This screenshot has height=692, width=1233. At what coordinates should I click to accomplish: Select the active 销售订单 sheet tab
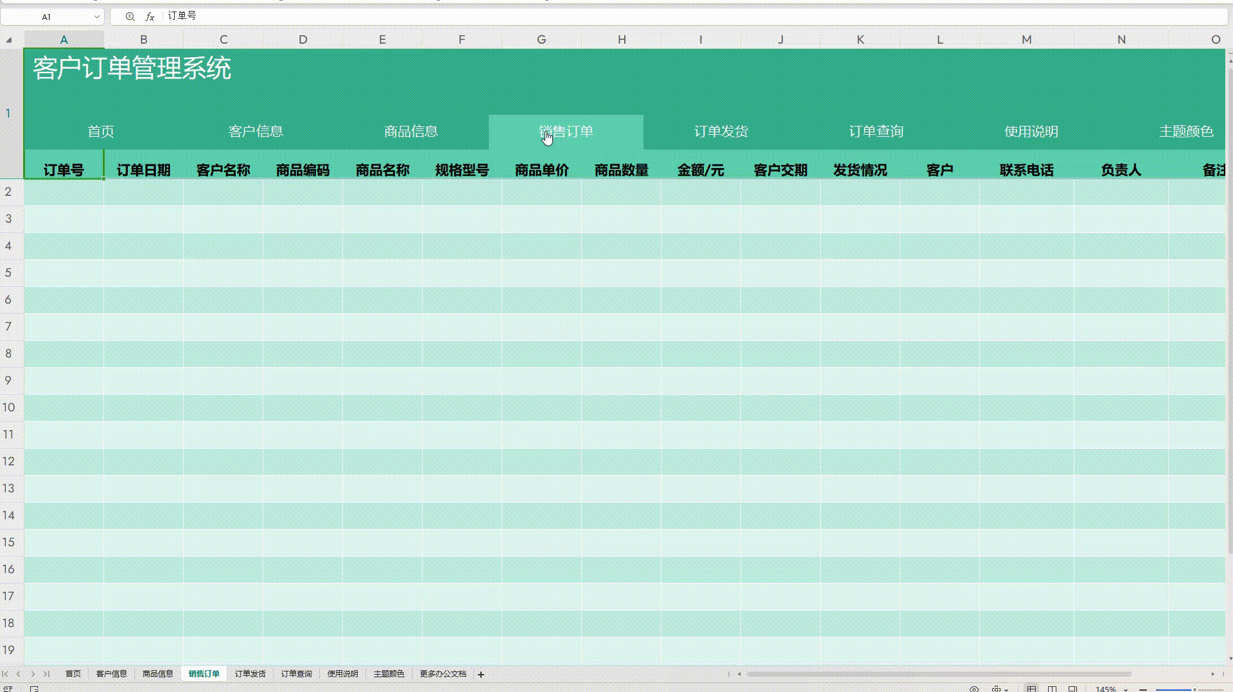coord(204,674)
